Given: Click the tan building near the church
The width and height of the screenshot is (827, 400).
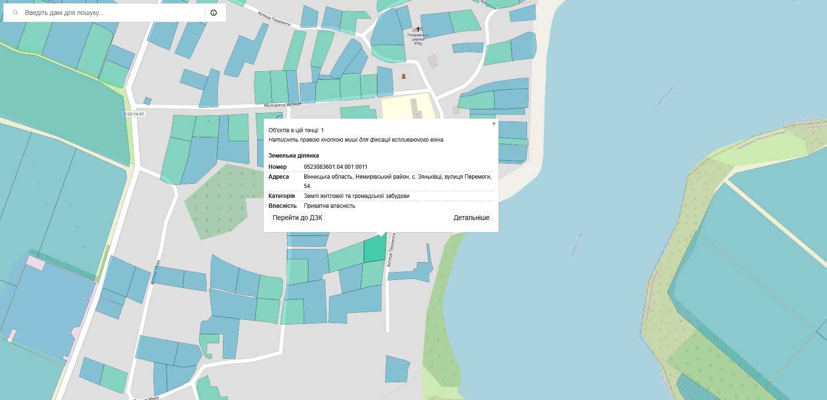Looking at the screenshot, I should pos(433,61).
